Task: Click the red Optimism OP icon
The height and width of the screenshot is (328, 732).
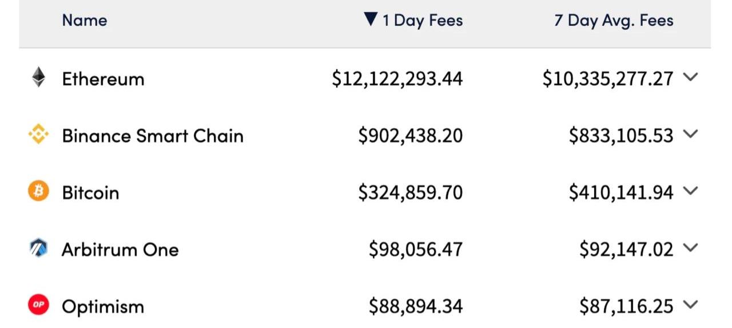Action: pos(38,305)
